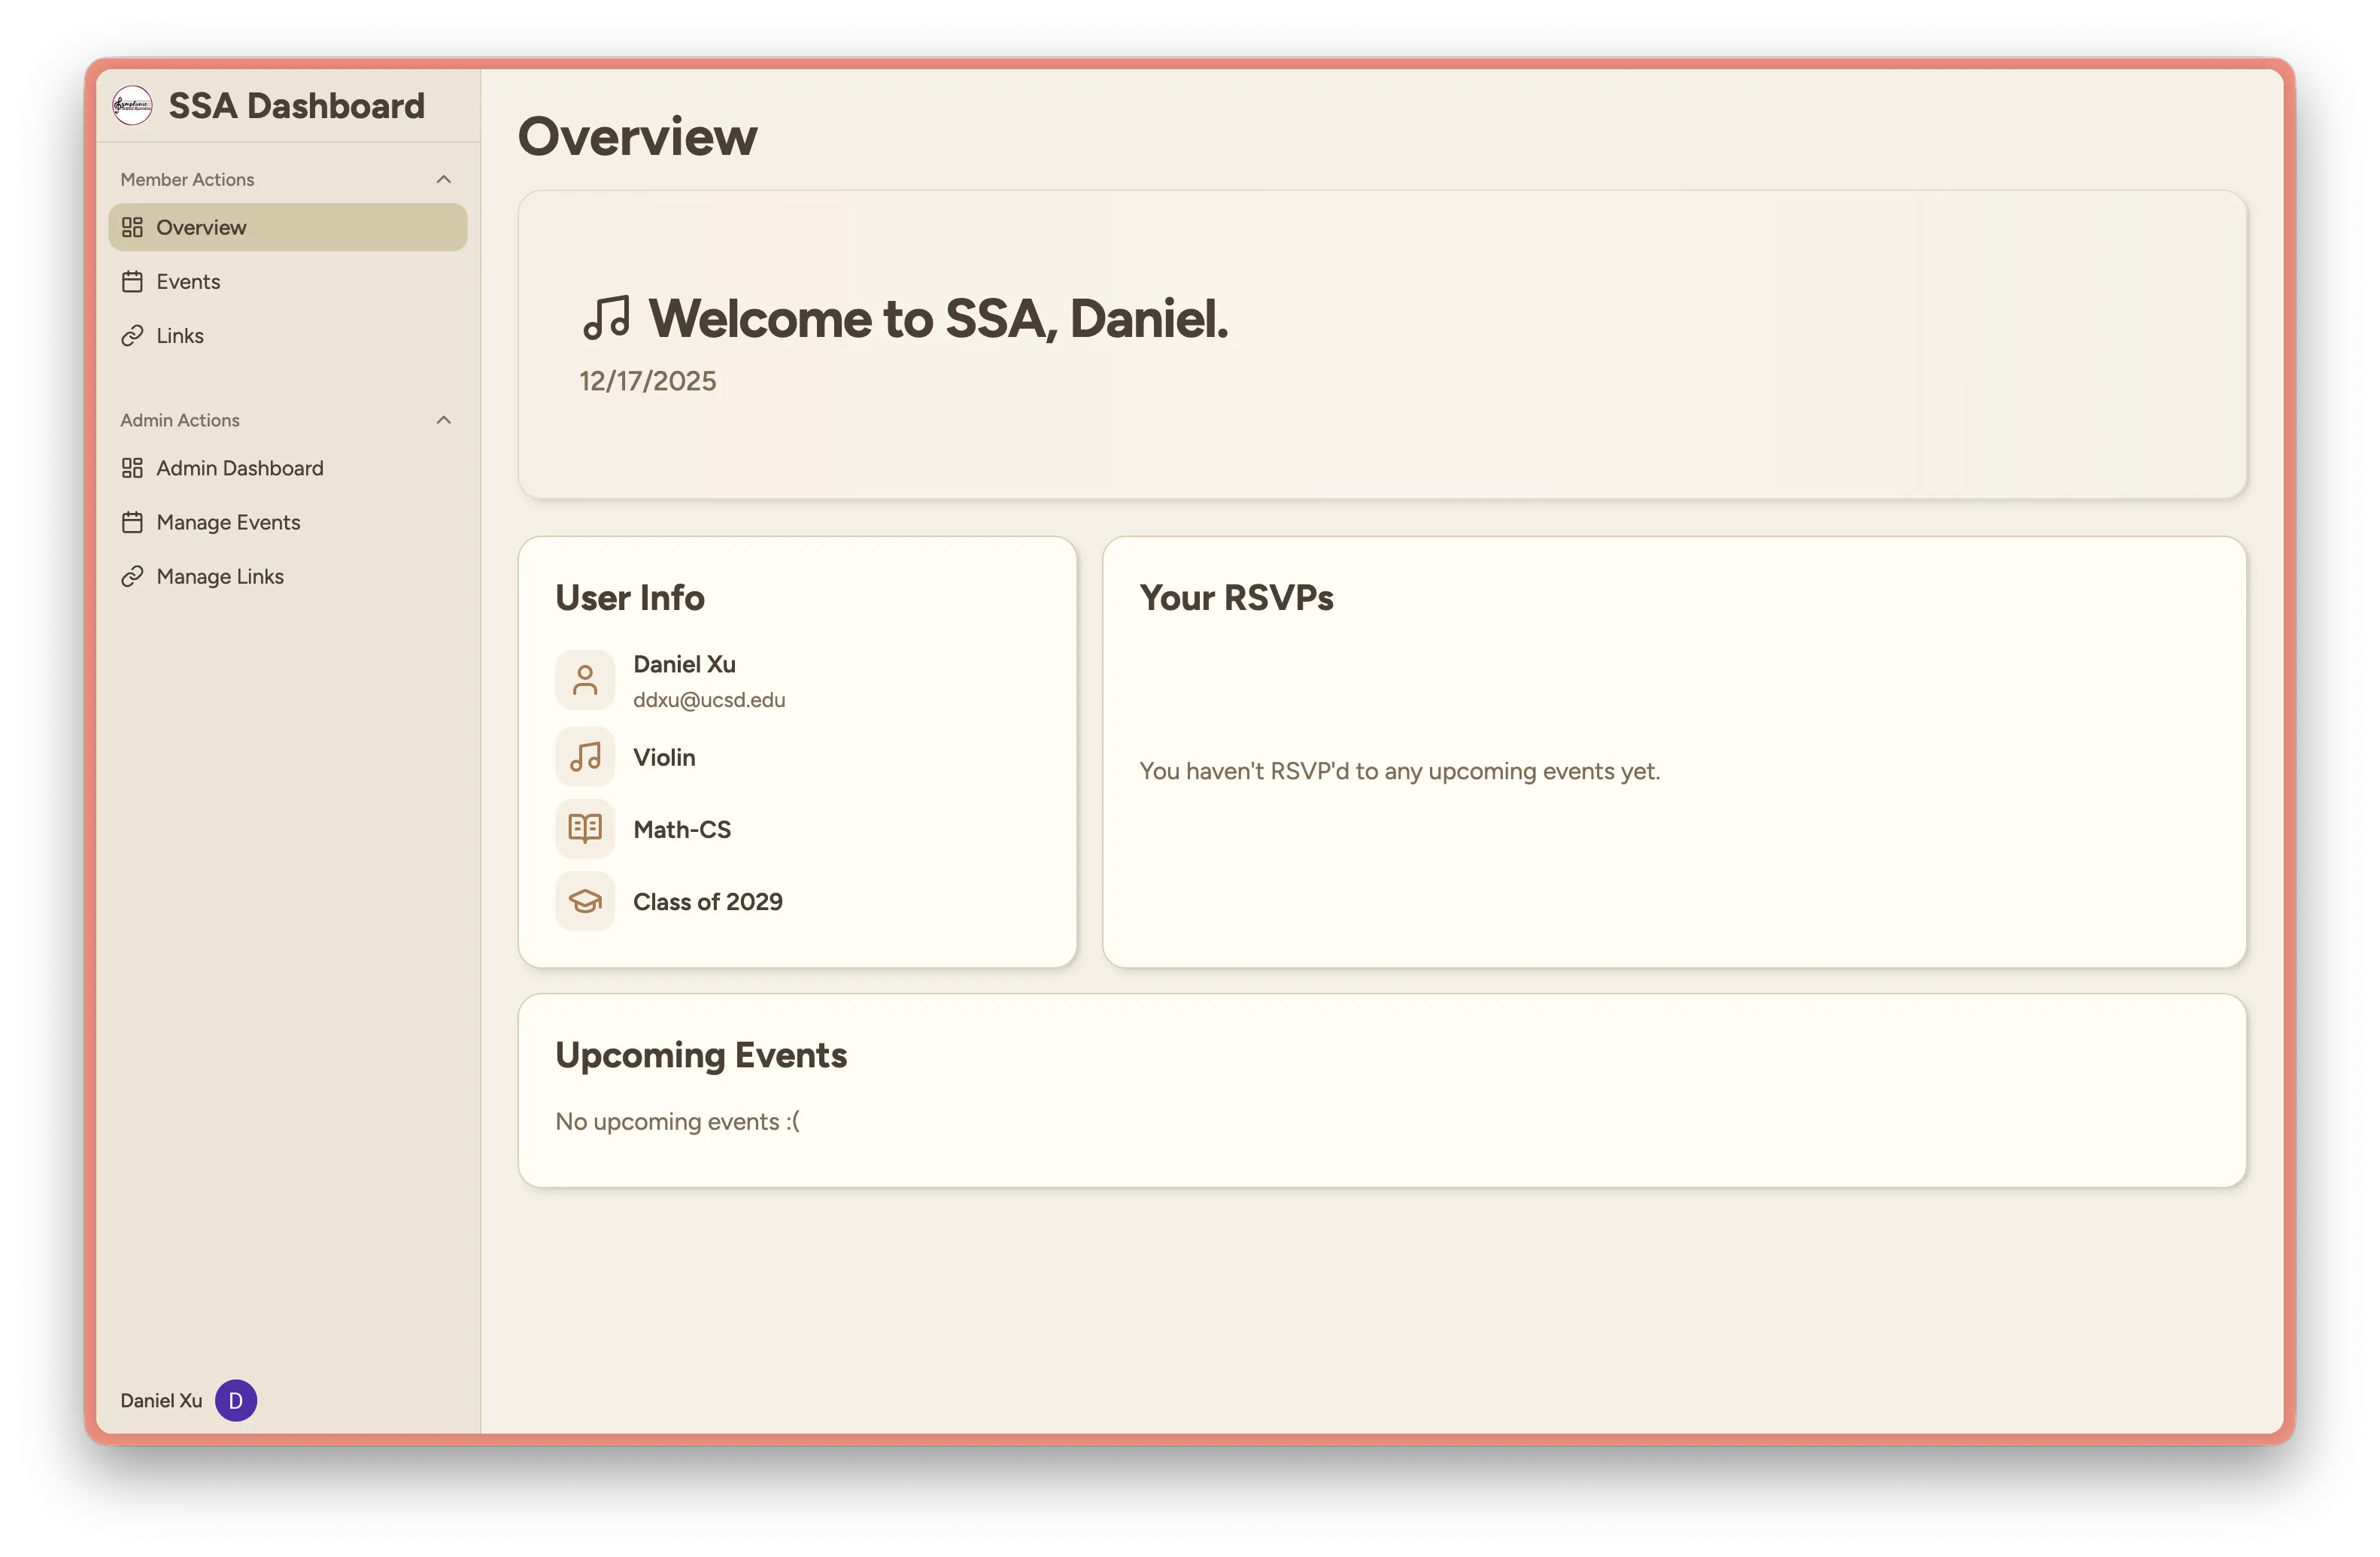Open the Events page from the sidebar
Screen dimensions: 2380x1557
(188, 281)
